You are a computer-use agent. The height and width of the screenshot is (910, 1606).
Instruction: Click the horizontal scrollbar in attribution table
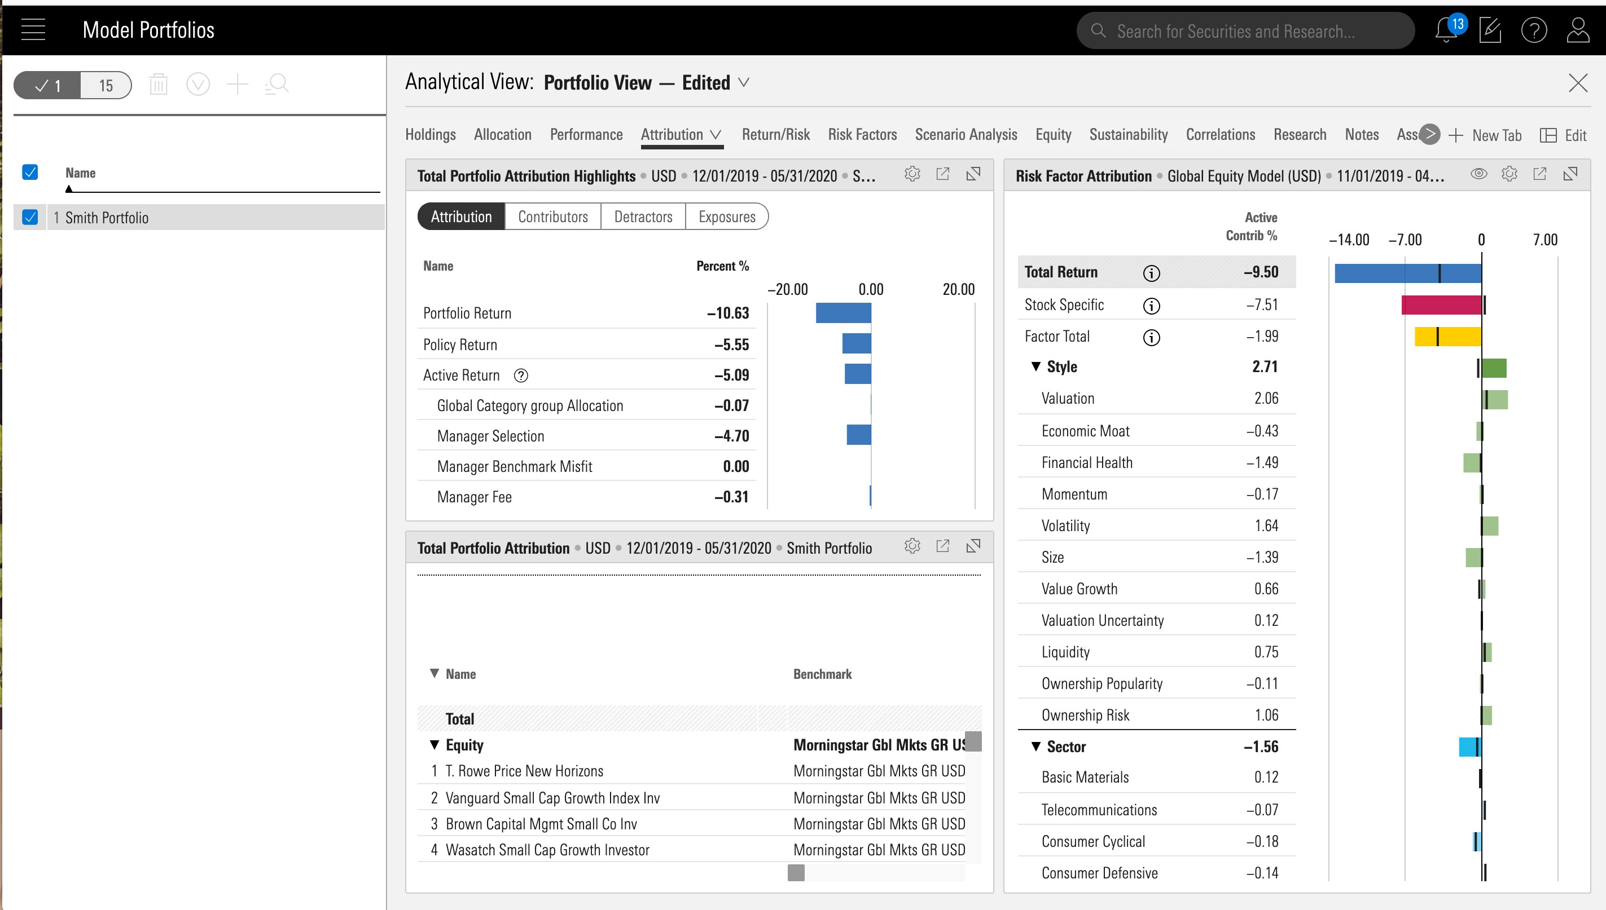point(796,872)
